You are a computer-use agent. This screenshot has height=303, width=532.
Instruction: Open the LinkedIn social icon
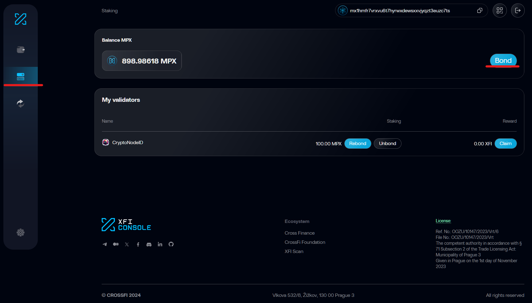(160, 244)
